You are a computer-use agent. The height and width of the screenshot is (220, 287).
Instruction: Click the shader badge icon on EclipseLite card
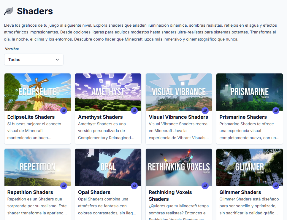(64, 111)
